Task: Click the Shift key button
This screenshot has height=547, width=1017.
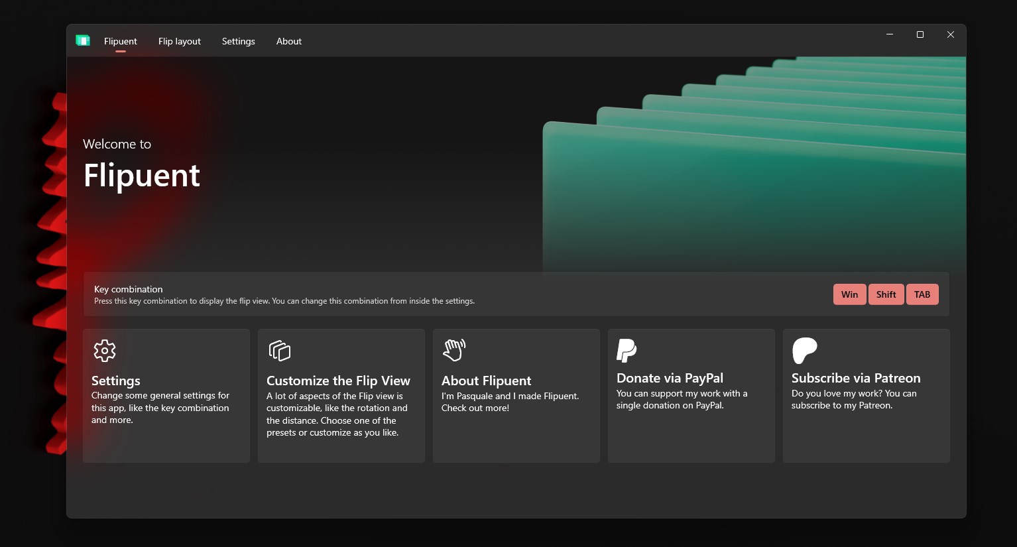Action: coord(886,294)
